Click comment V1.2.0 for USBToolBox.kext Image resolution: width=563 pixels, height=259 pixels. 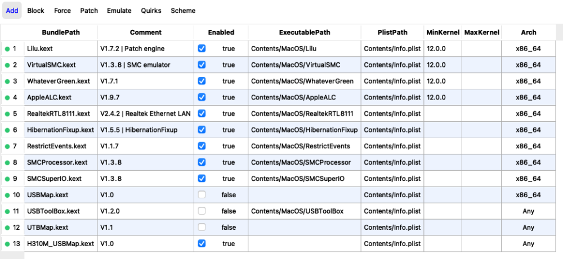click(110, 211)
